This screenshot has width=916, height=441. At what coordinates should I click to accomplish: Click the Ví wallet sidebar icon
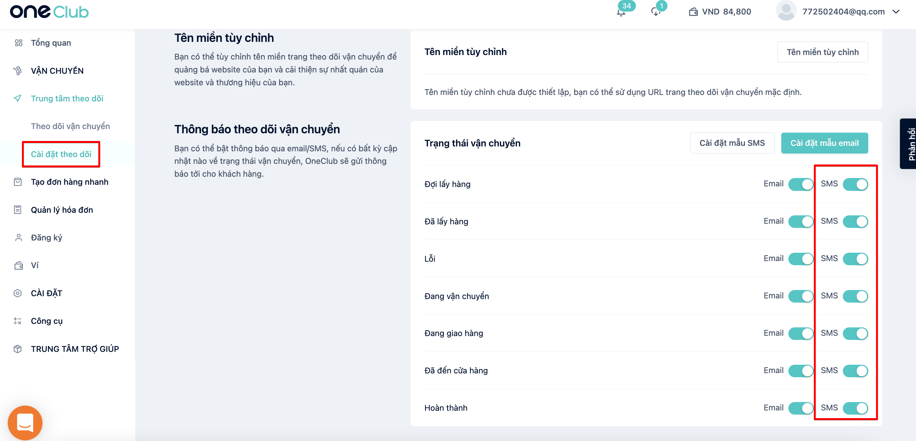tap(18, 265)
